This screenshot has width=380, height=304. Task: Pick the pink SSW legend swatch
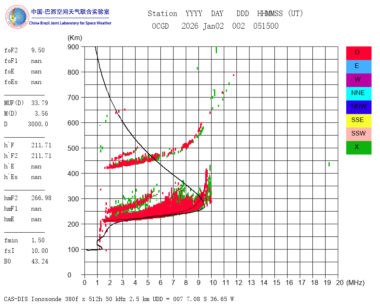(358, 134)
